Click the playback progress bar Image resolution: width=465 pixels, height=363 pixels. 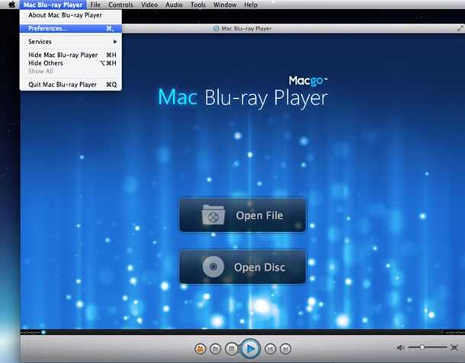click(x=242, y=333)
